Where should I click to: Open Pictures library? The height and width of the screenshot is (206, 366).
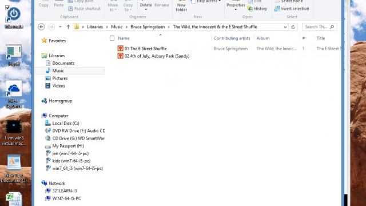(59, 78)
